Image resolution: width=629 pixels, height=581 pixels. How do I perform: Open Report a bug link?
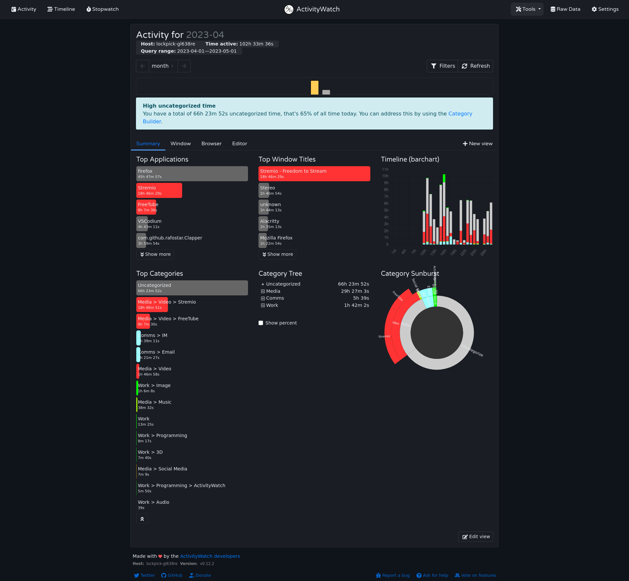pyautogui.click(x=392, y=575)
